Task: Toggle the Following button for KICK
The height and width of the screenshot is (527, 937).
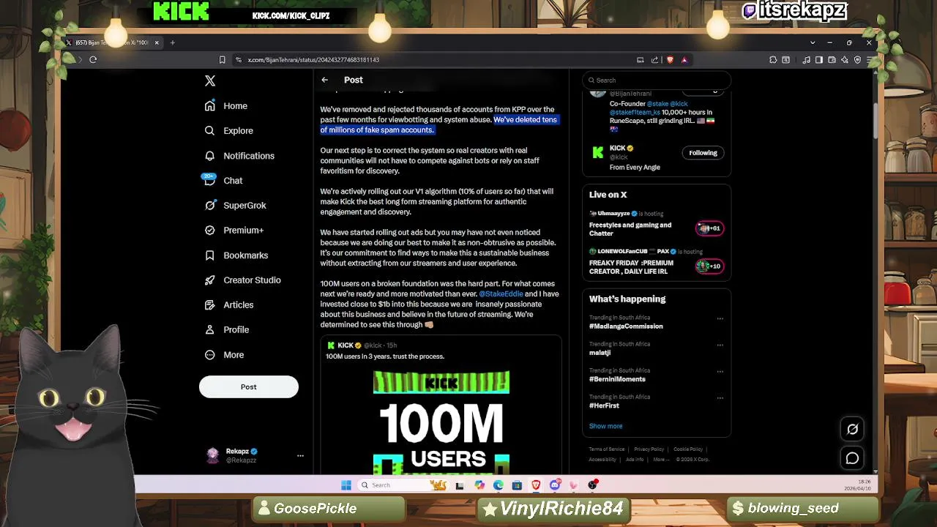Action: click(x=703, y=153)
